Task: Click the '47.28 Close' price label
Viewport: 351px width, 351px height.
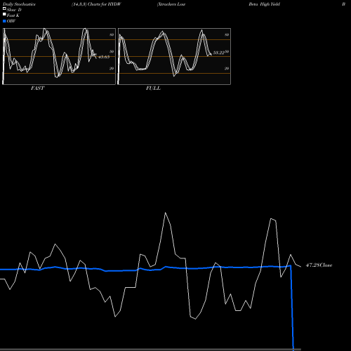Action: click(319, 265)
